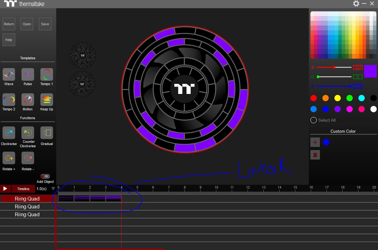The height and width of the screenshot is (250, 378).
Task: Select the Motion template icon
Action: click(x=28, y=100)
